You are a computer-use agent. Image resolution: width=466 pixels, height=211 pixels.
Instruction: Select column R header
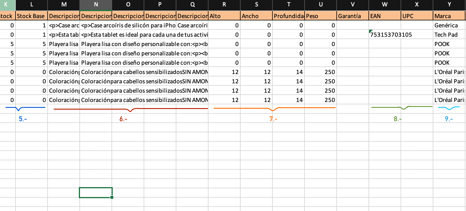pyautogui.click(x=224, y=5)
